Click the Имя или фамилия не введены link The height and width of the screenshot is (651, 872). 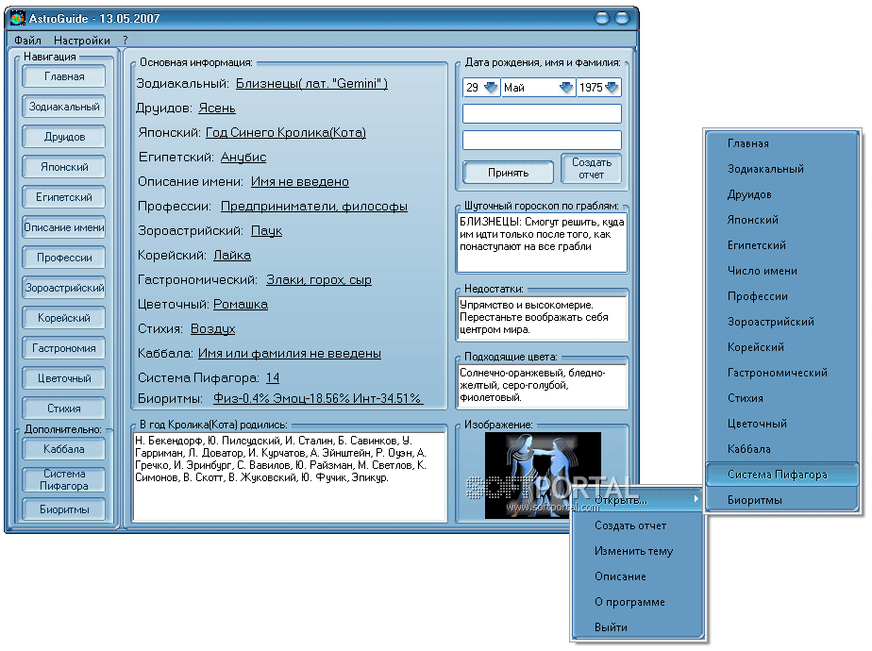289,353
